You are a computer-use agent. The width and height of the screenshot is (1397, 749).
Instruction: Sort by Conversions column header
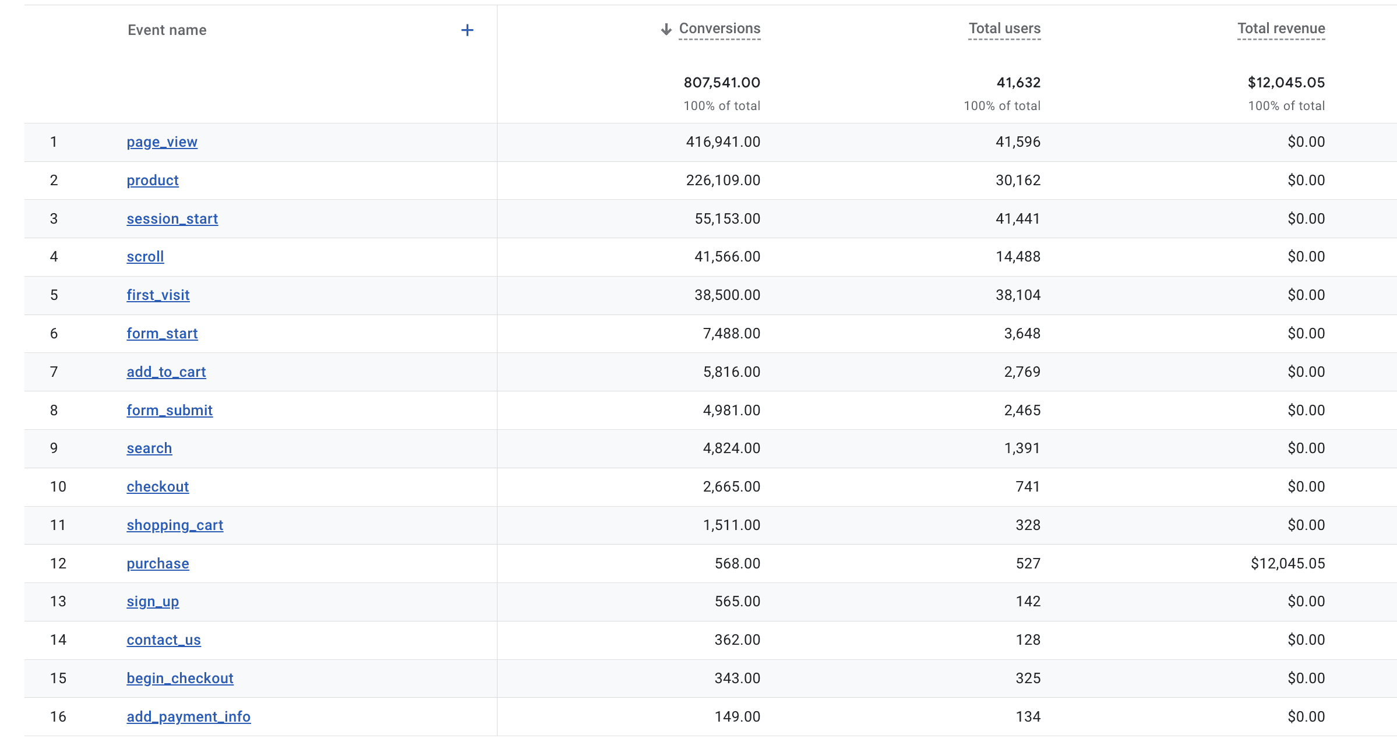click(x=719, y=29)
